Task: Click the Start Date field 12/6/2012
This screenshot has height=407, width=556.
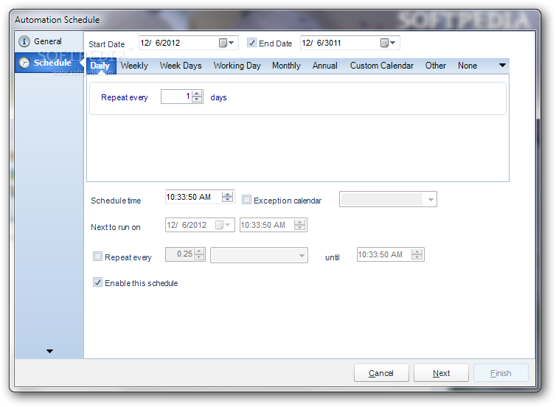Action: 189,43
